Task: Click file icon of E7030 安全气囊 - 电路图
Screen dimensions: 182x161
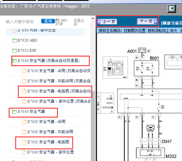Action: tap(24, 142)
